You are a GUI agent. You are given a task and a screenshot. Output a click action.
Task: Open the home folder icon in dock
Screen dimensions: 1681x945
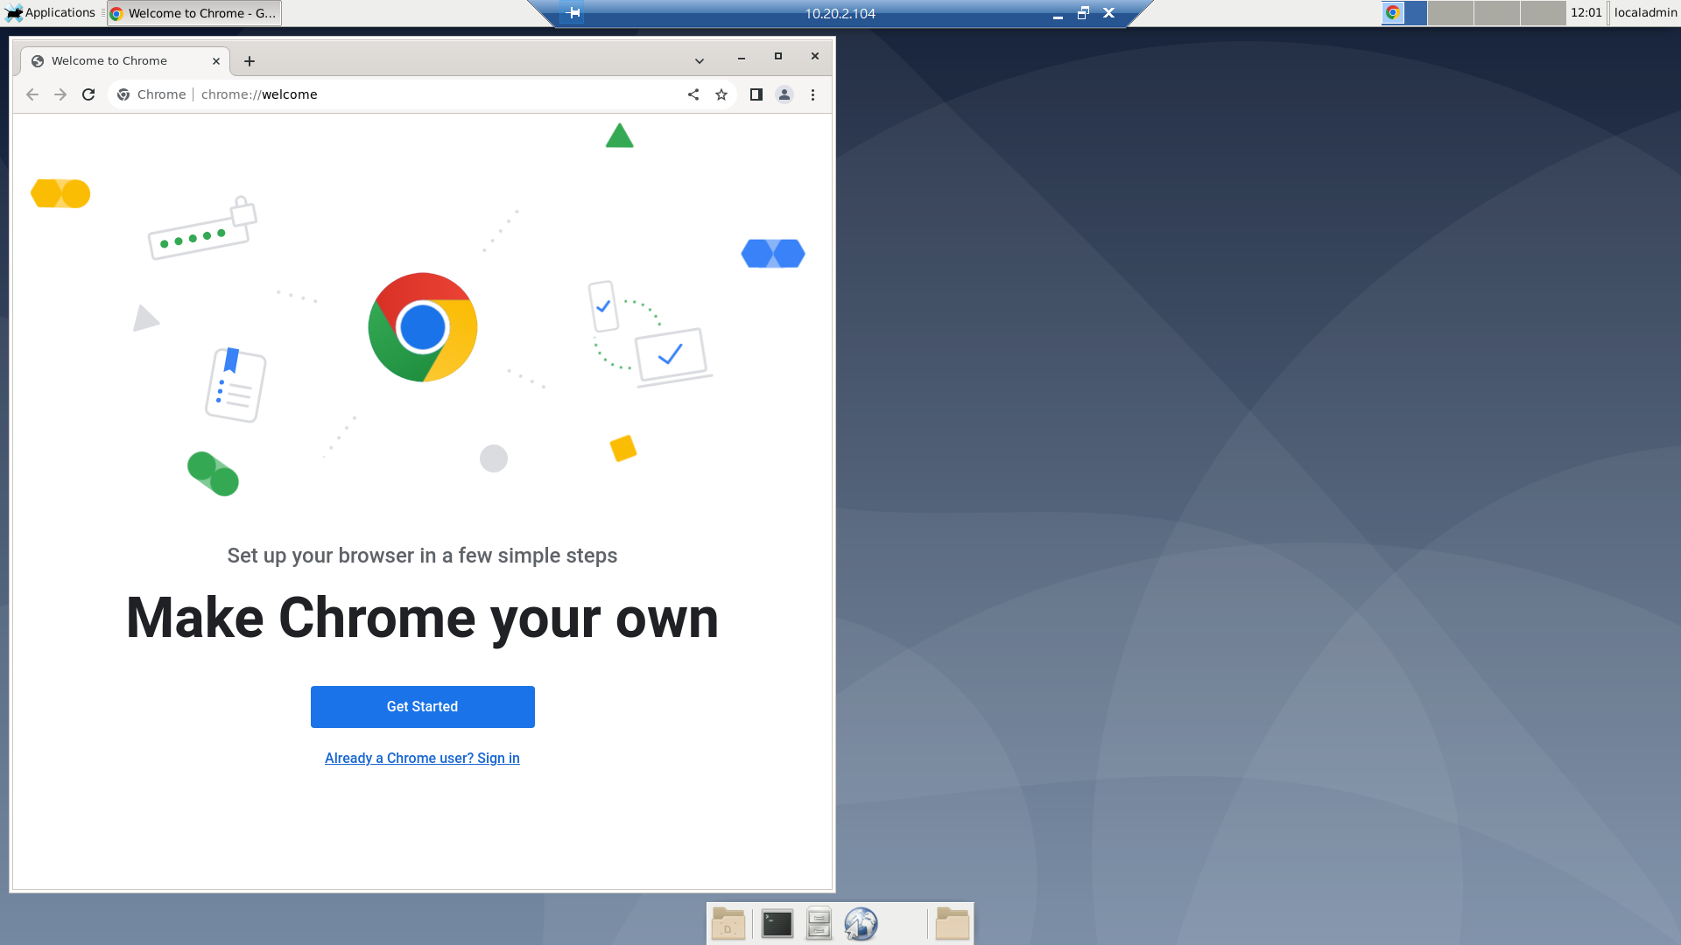953,924
